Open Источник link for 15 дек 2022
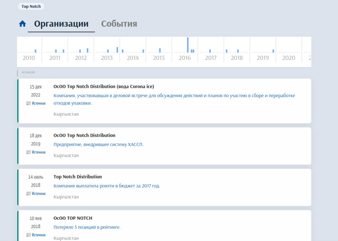338x241 pixels. click(39, 103)
